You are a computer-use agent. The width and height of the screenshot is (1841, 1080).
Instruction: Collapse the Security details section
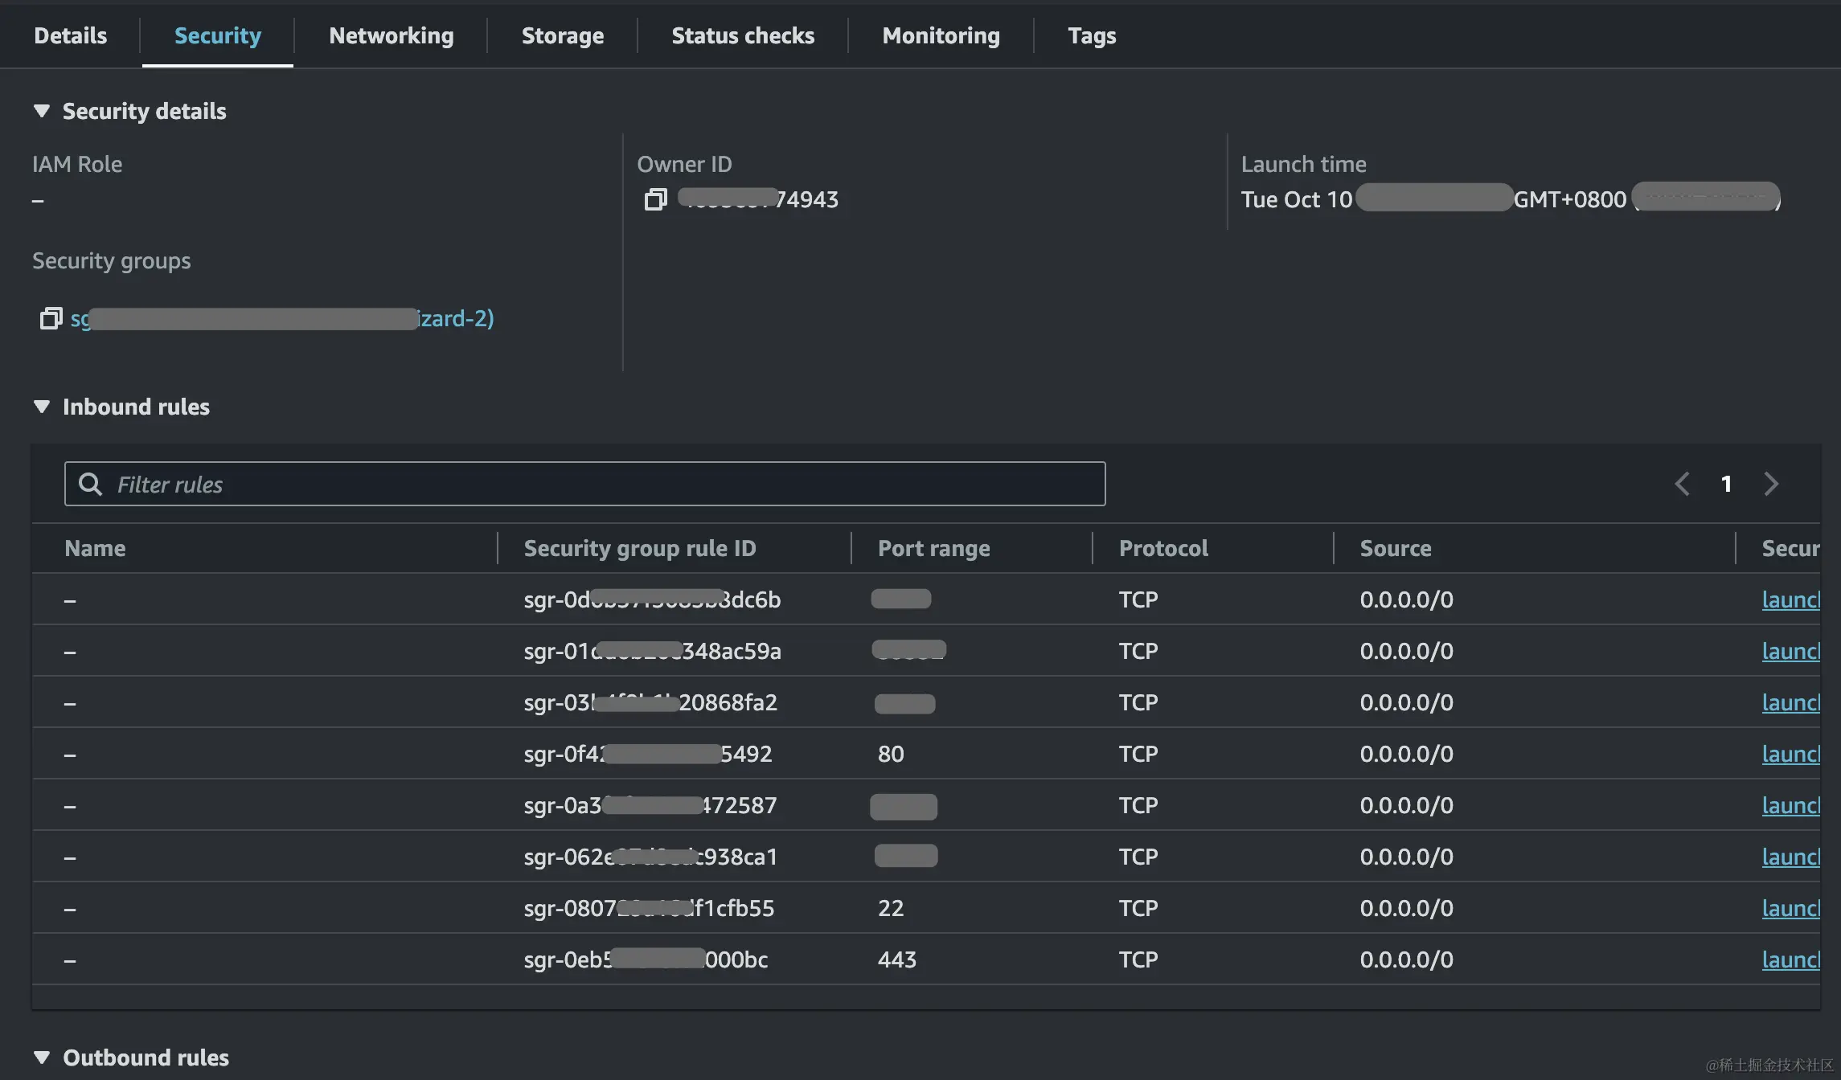[x=42, y=111]
